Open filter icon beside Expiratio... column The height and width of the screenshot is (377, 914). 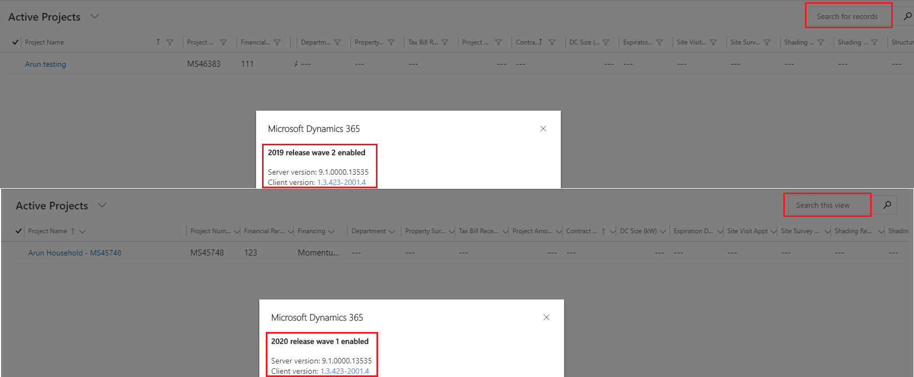click(x=660, y=42)
